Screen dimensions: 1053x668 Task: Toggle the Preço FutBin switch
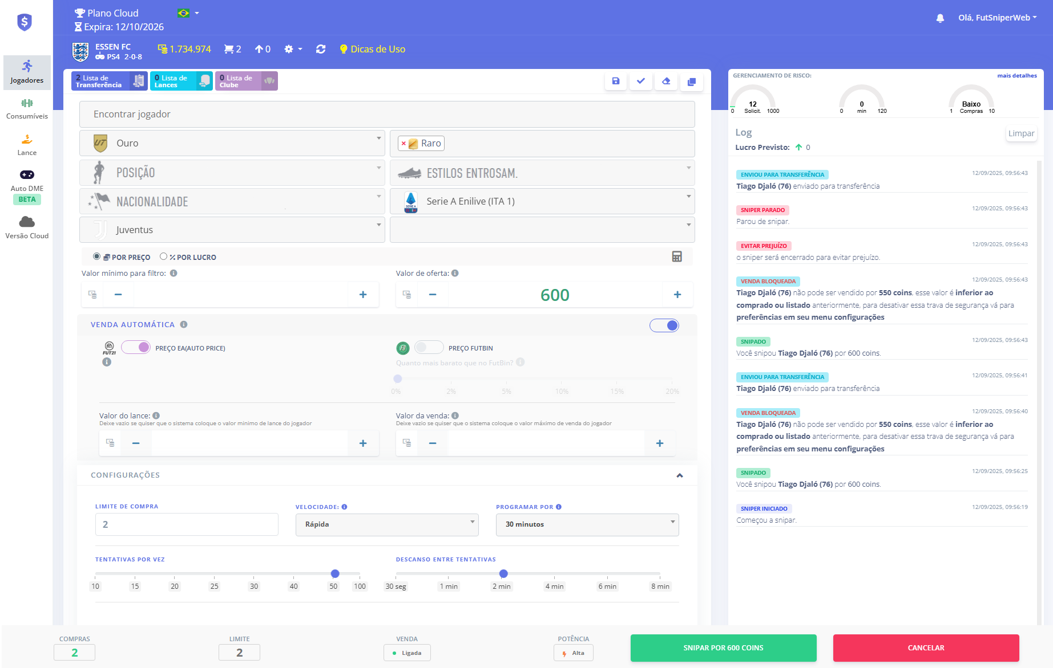coord(429,348)
